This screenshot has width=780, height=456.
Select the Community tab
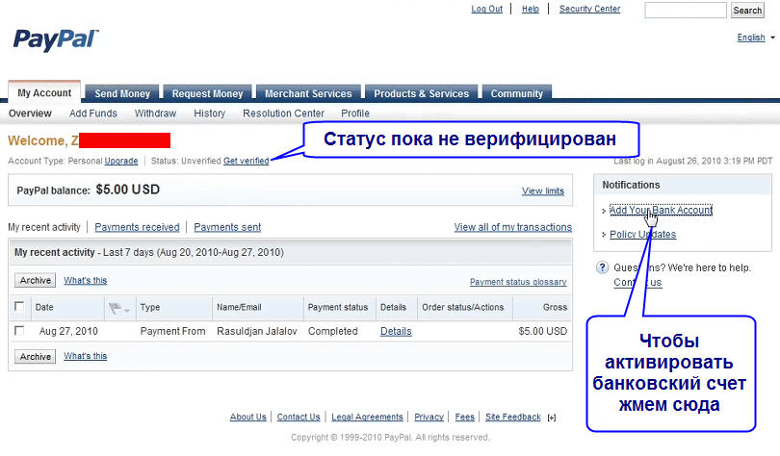coord(517,93)
